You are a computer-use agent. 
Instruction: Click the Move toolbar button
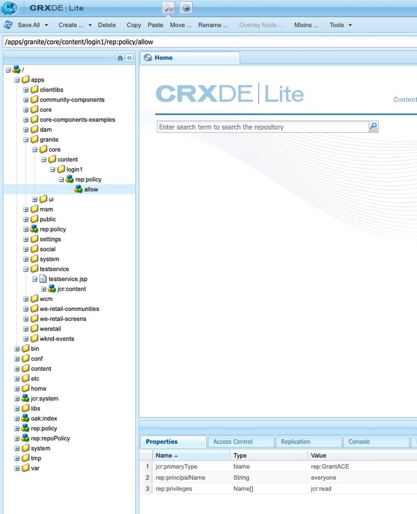pyautogui.click(x=181, y=25)
